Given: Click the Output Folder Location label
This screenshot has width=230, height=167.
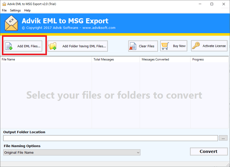Looking at the screenshot, I should click(24, 132).
